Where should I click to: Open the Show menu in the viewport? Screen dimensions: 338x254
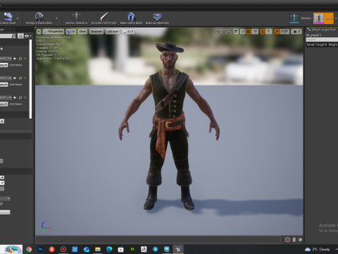[x=82, y=32]
